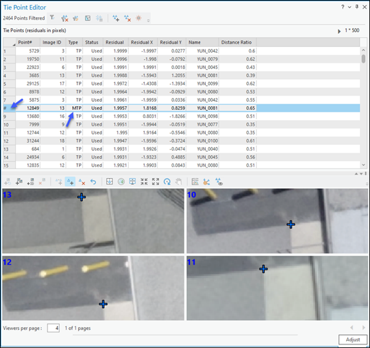Viewport: 370px width, 348px height.
Task: Click previous page arrow at bottom right
Action: pyautogui.click(x=351, y=328)
